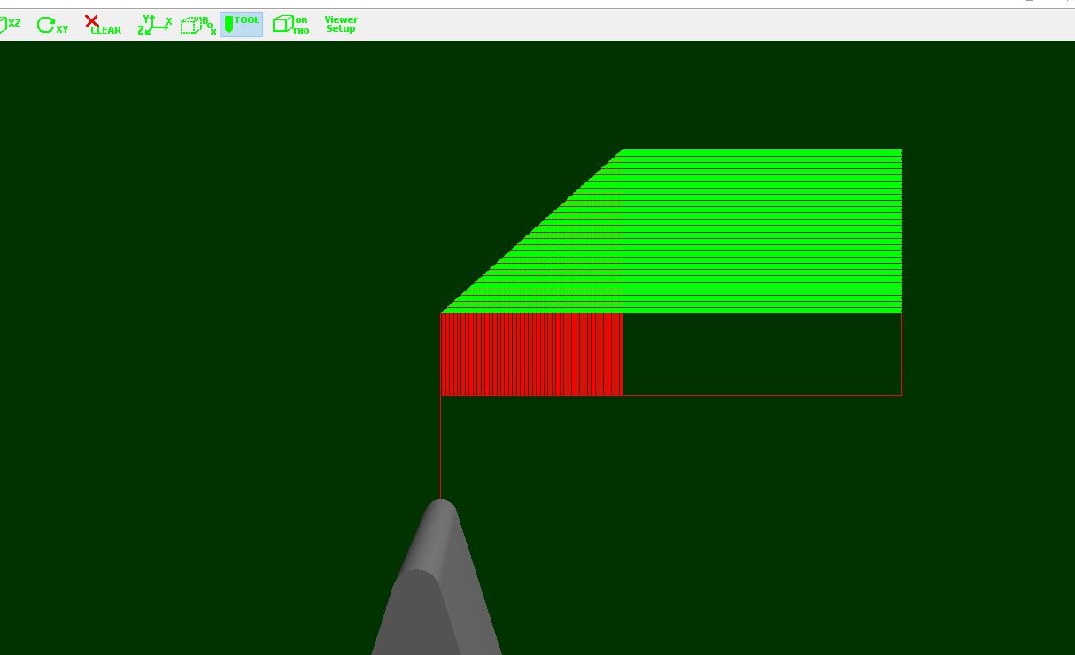Click the thin red line above the tool
This screenshot has width=1075, height=655.
[440, 447]
